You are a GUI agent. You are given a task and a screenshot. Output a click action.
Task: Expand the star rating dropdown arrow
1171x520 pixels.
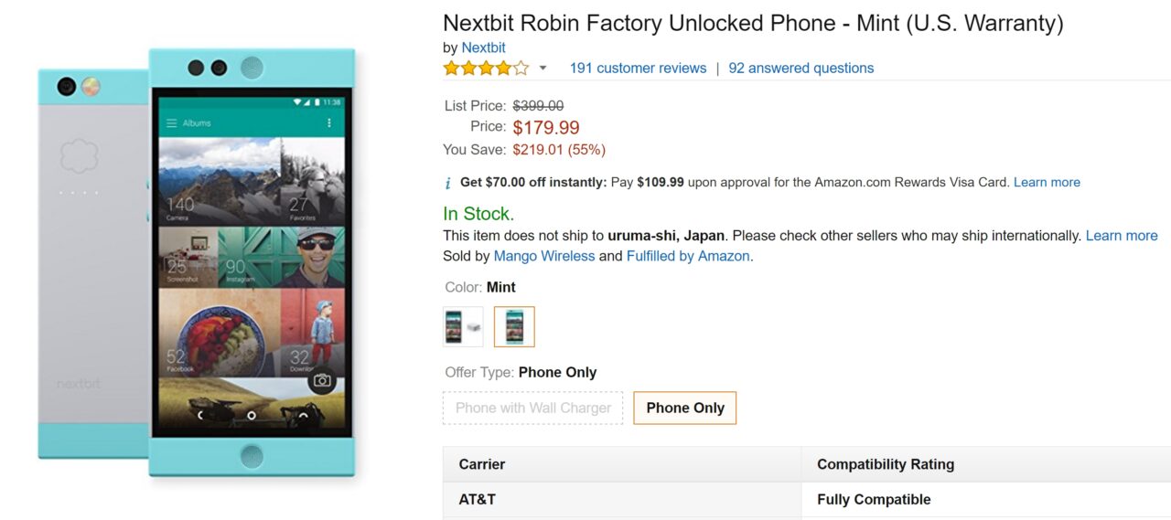point(543,69)
